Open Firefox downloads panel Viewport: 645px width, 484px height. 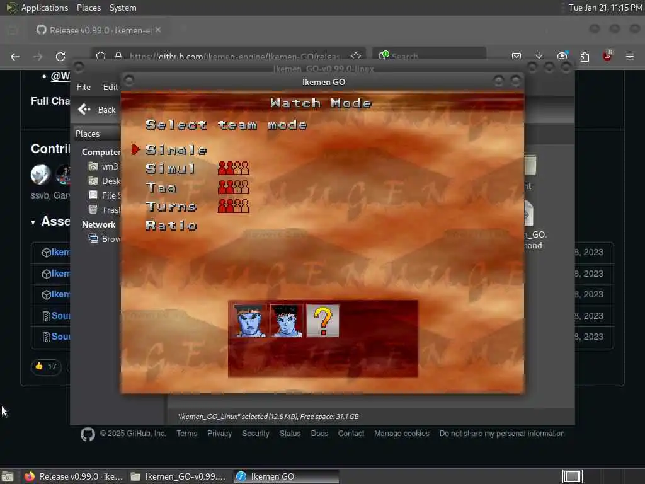point(539,55)
